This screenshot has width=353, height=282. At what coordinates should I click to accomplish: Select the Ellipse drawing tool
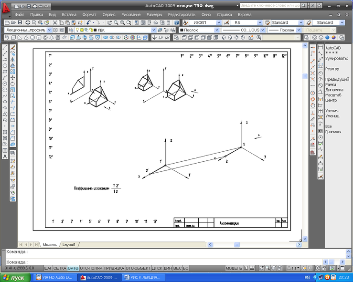(5, 102)
